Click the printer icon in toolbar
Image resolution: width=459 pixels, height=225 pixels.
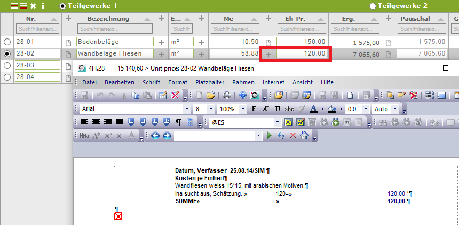click(227, 96)
